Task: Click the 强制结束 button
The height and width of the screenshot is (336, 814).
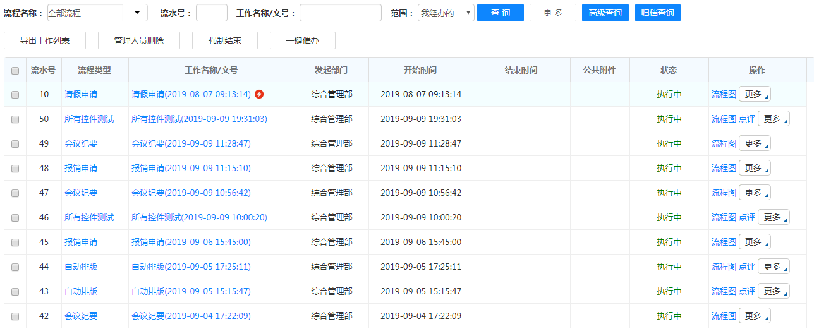Action: [224, 40]
